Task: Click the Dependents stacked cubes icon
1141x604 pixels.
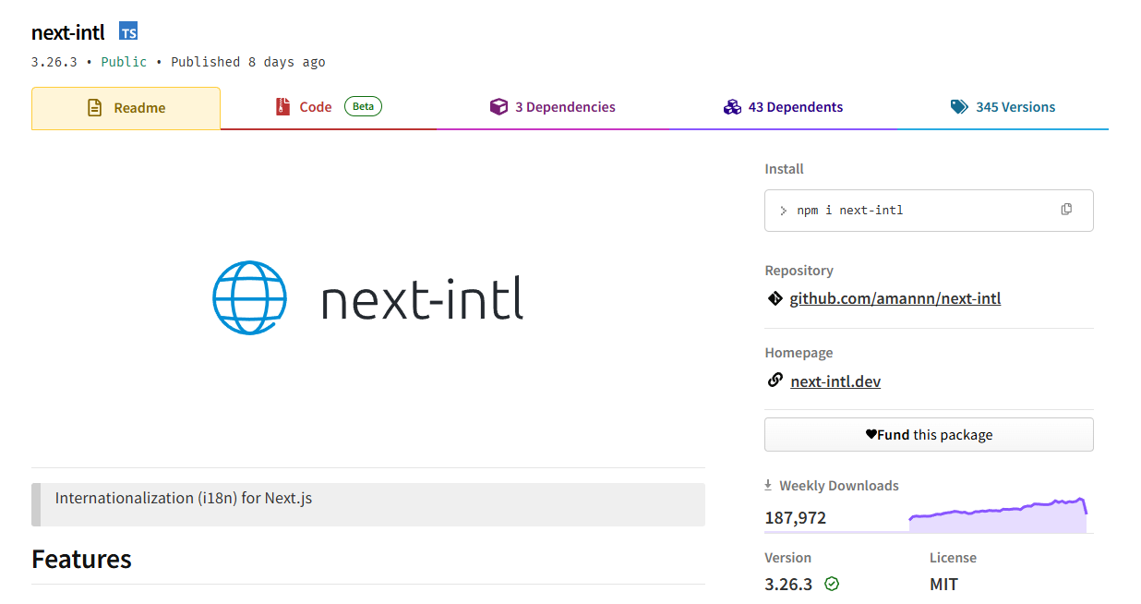Action: coord(732,107)
